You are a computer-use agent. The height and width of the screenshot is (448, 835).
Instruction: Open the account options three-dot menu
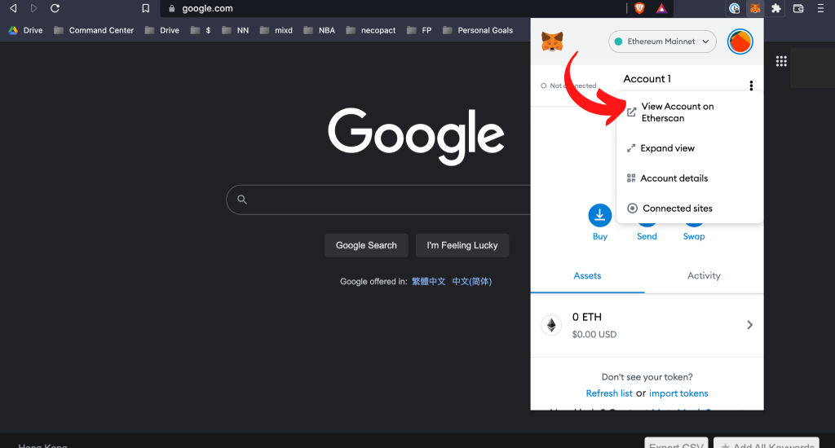point(750,86)
